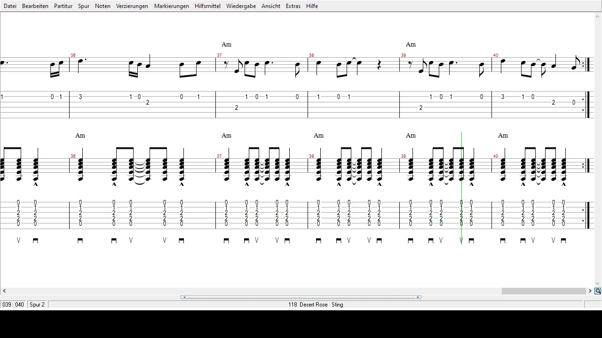The image size is (602, 338).
Task: Open the Noten menu
Action: 103,6
